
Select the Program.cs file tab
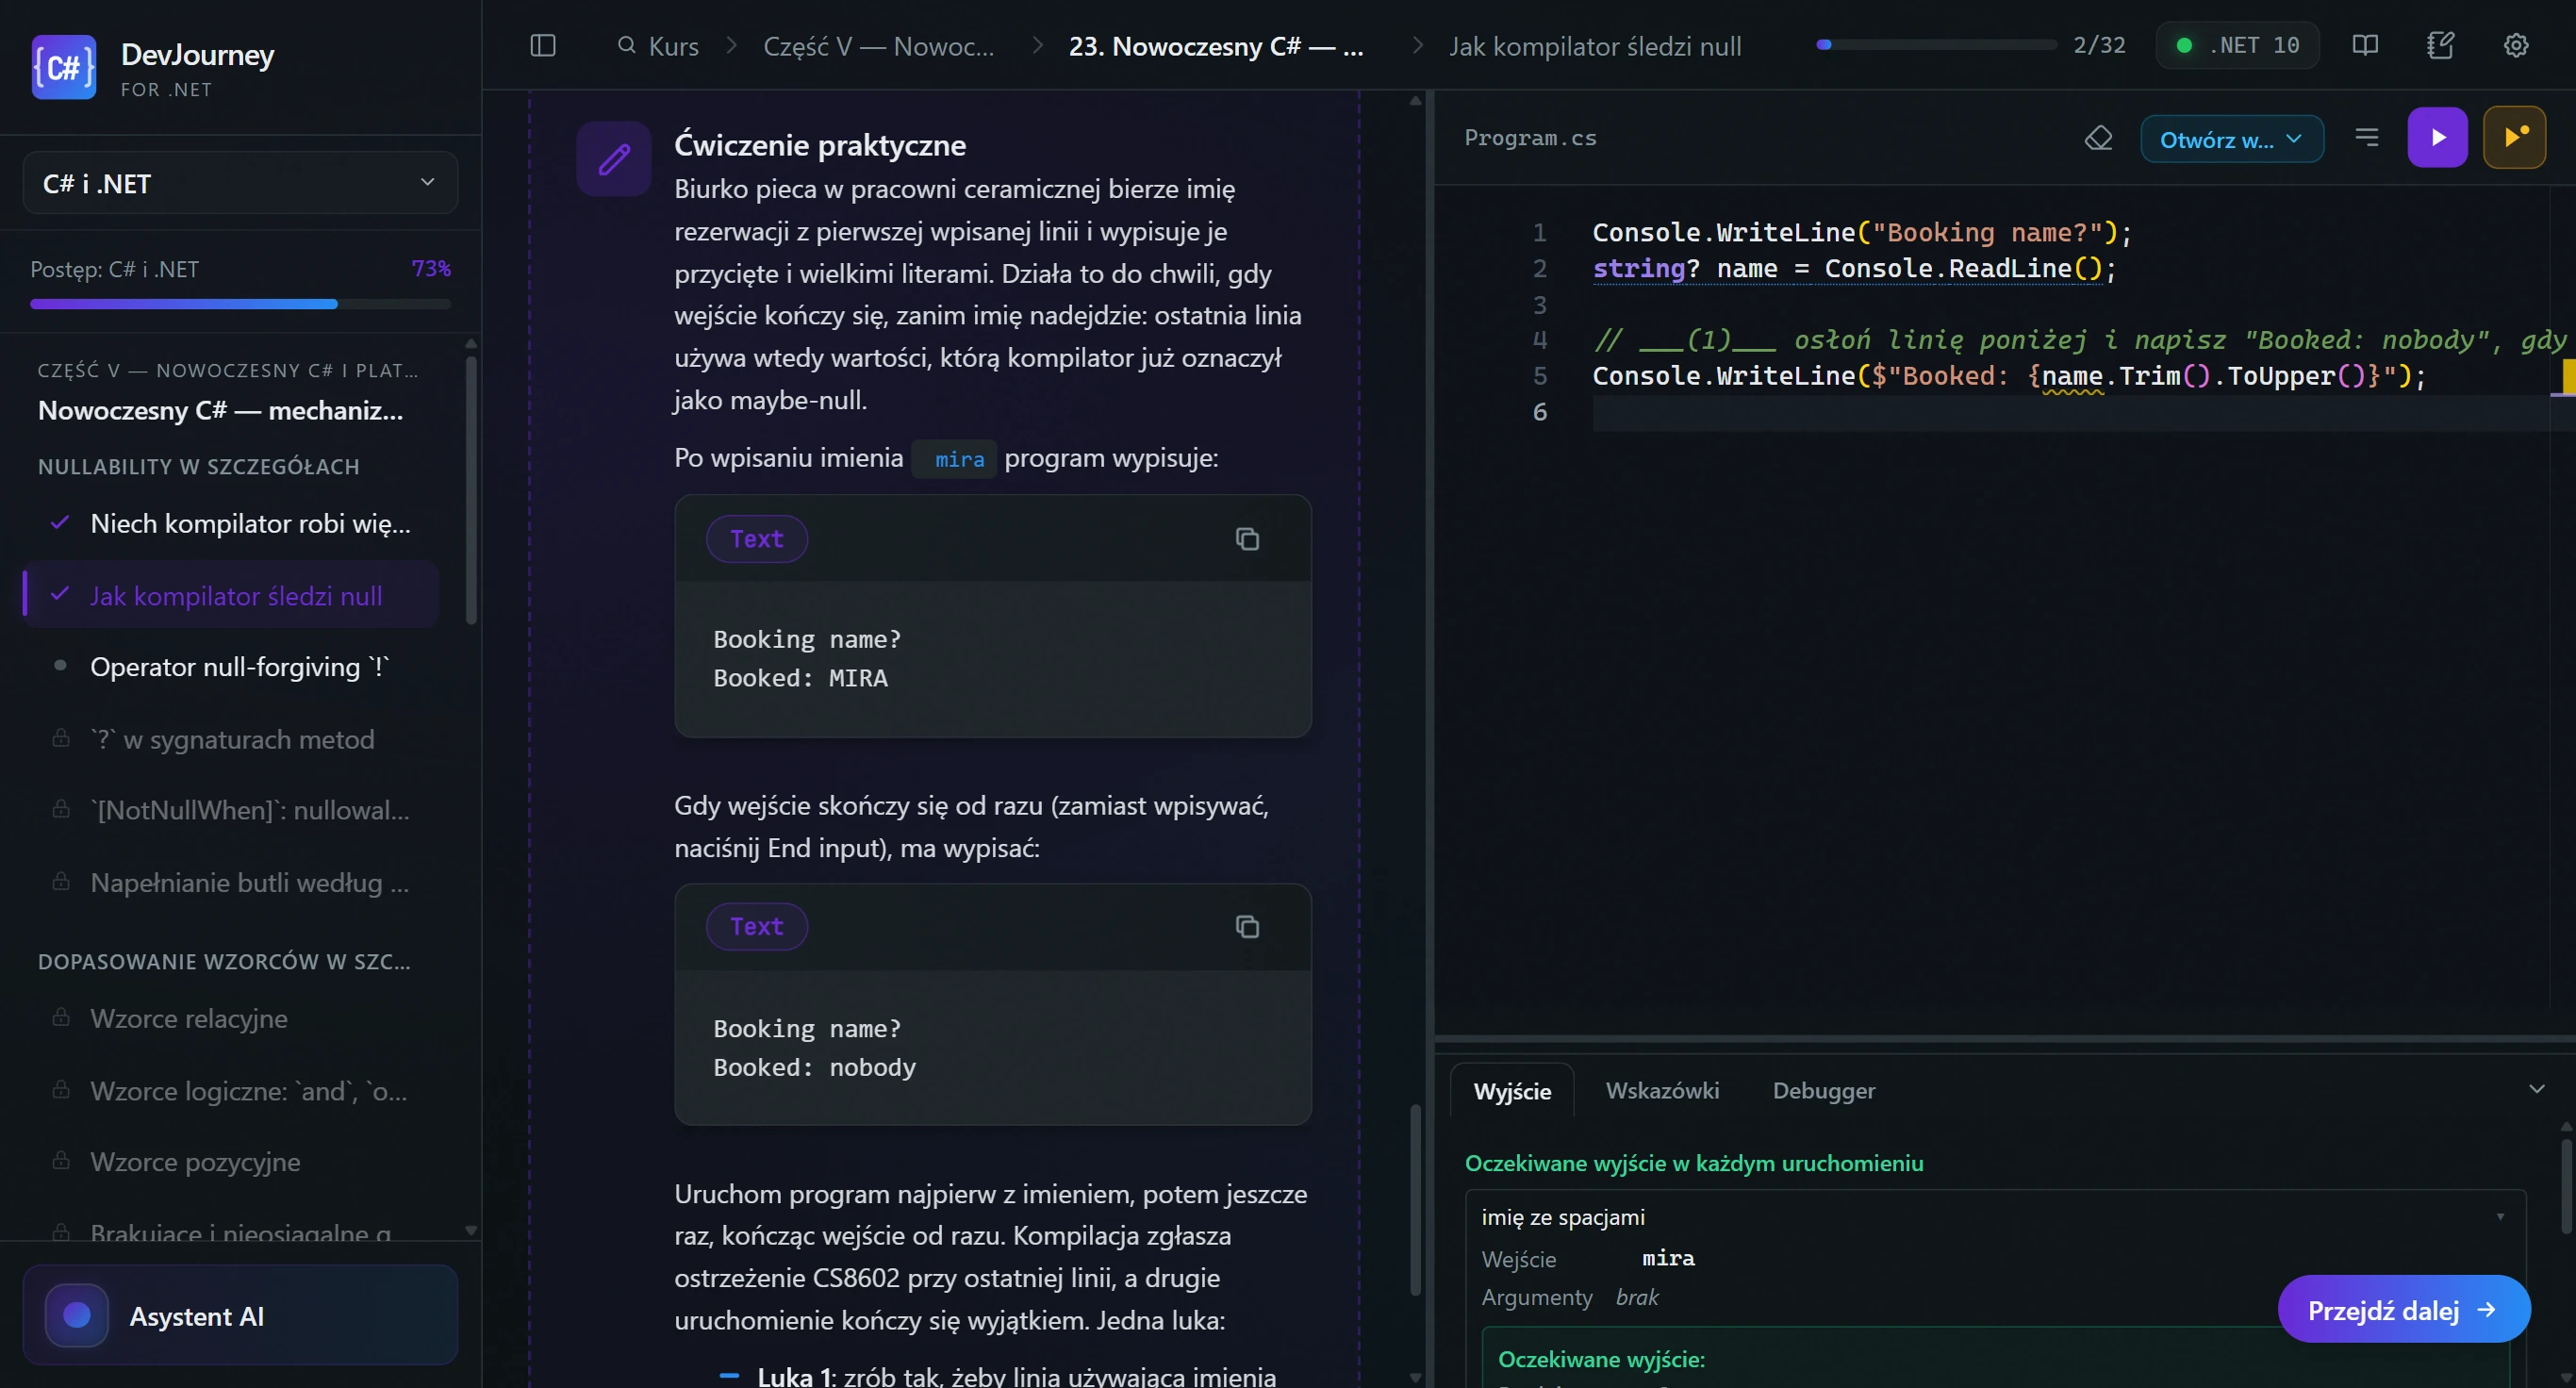click(x=1530, y=138)
